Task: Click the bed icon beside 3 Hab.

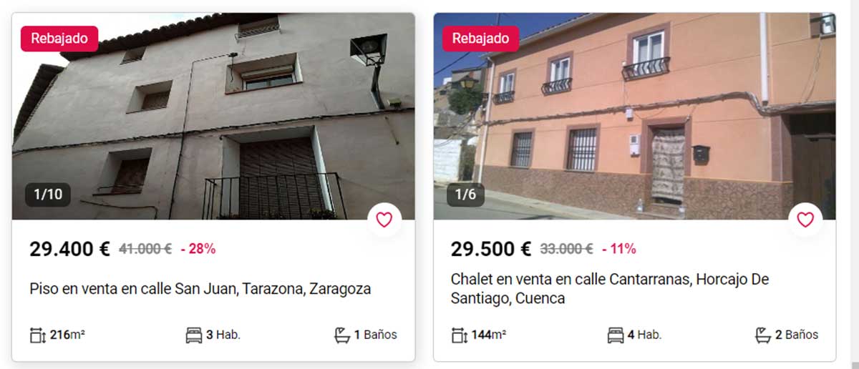Action: click(x=193, y=335)
